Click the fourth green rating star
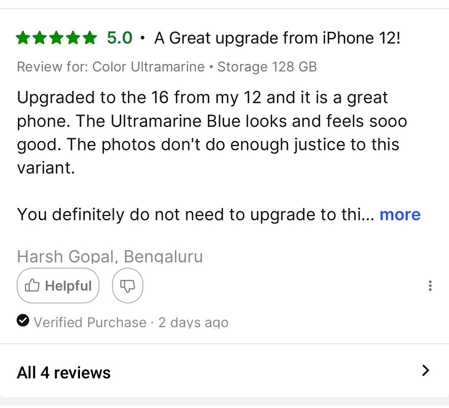Screen dimensions: 449x408 click(73, 38)
